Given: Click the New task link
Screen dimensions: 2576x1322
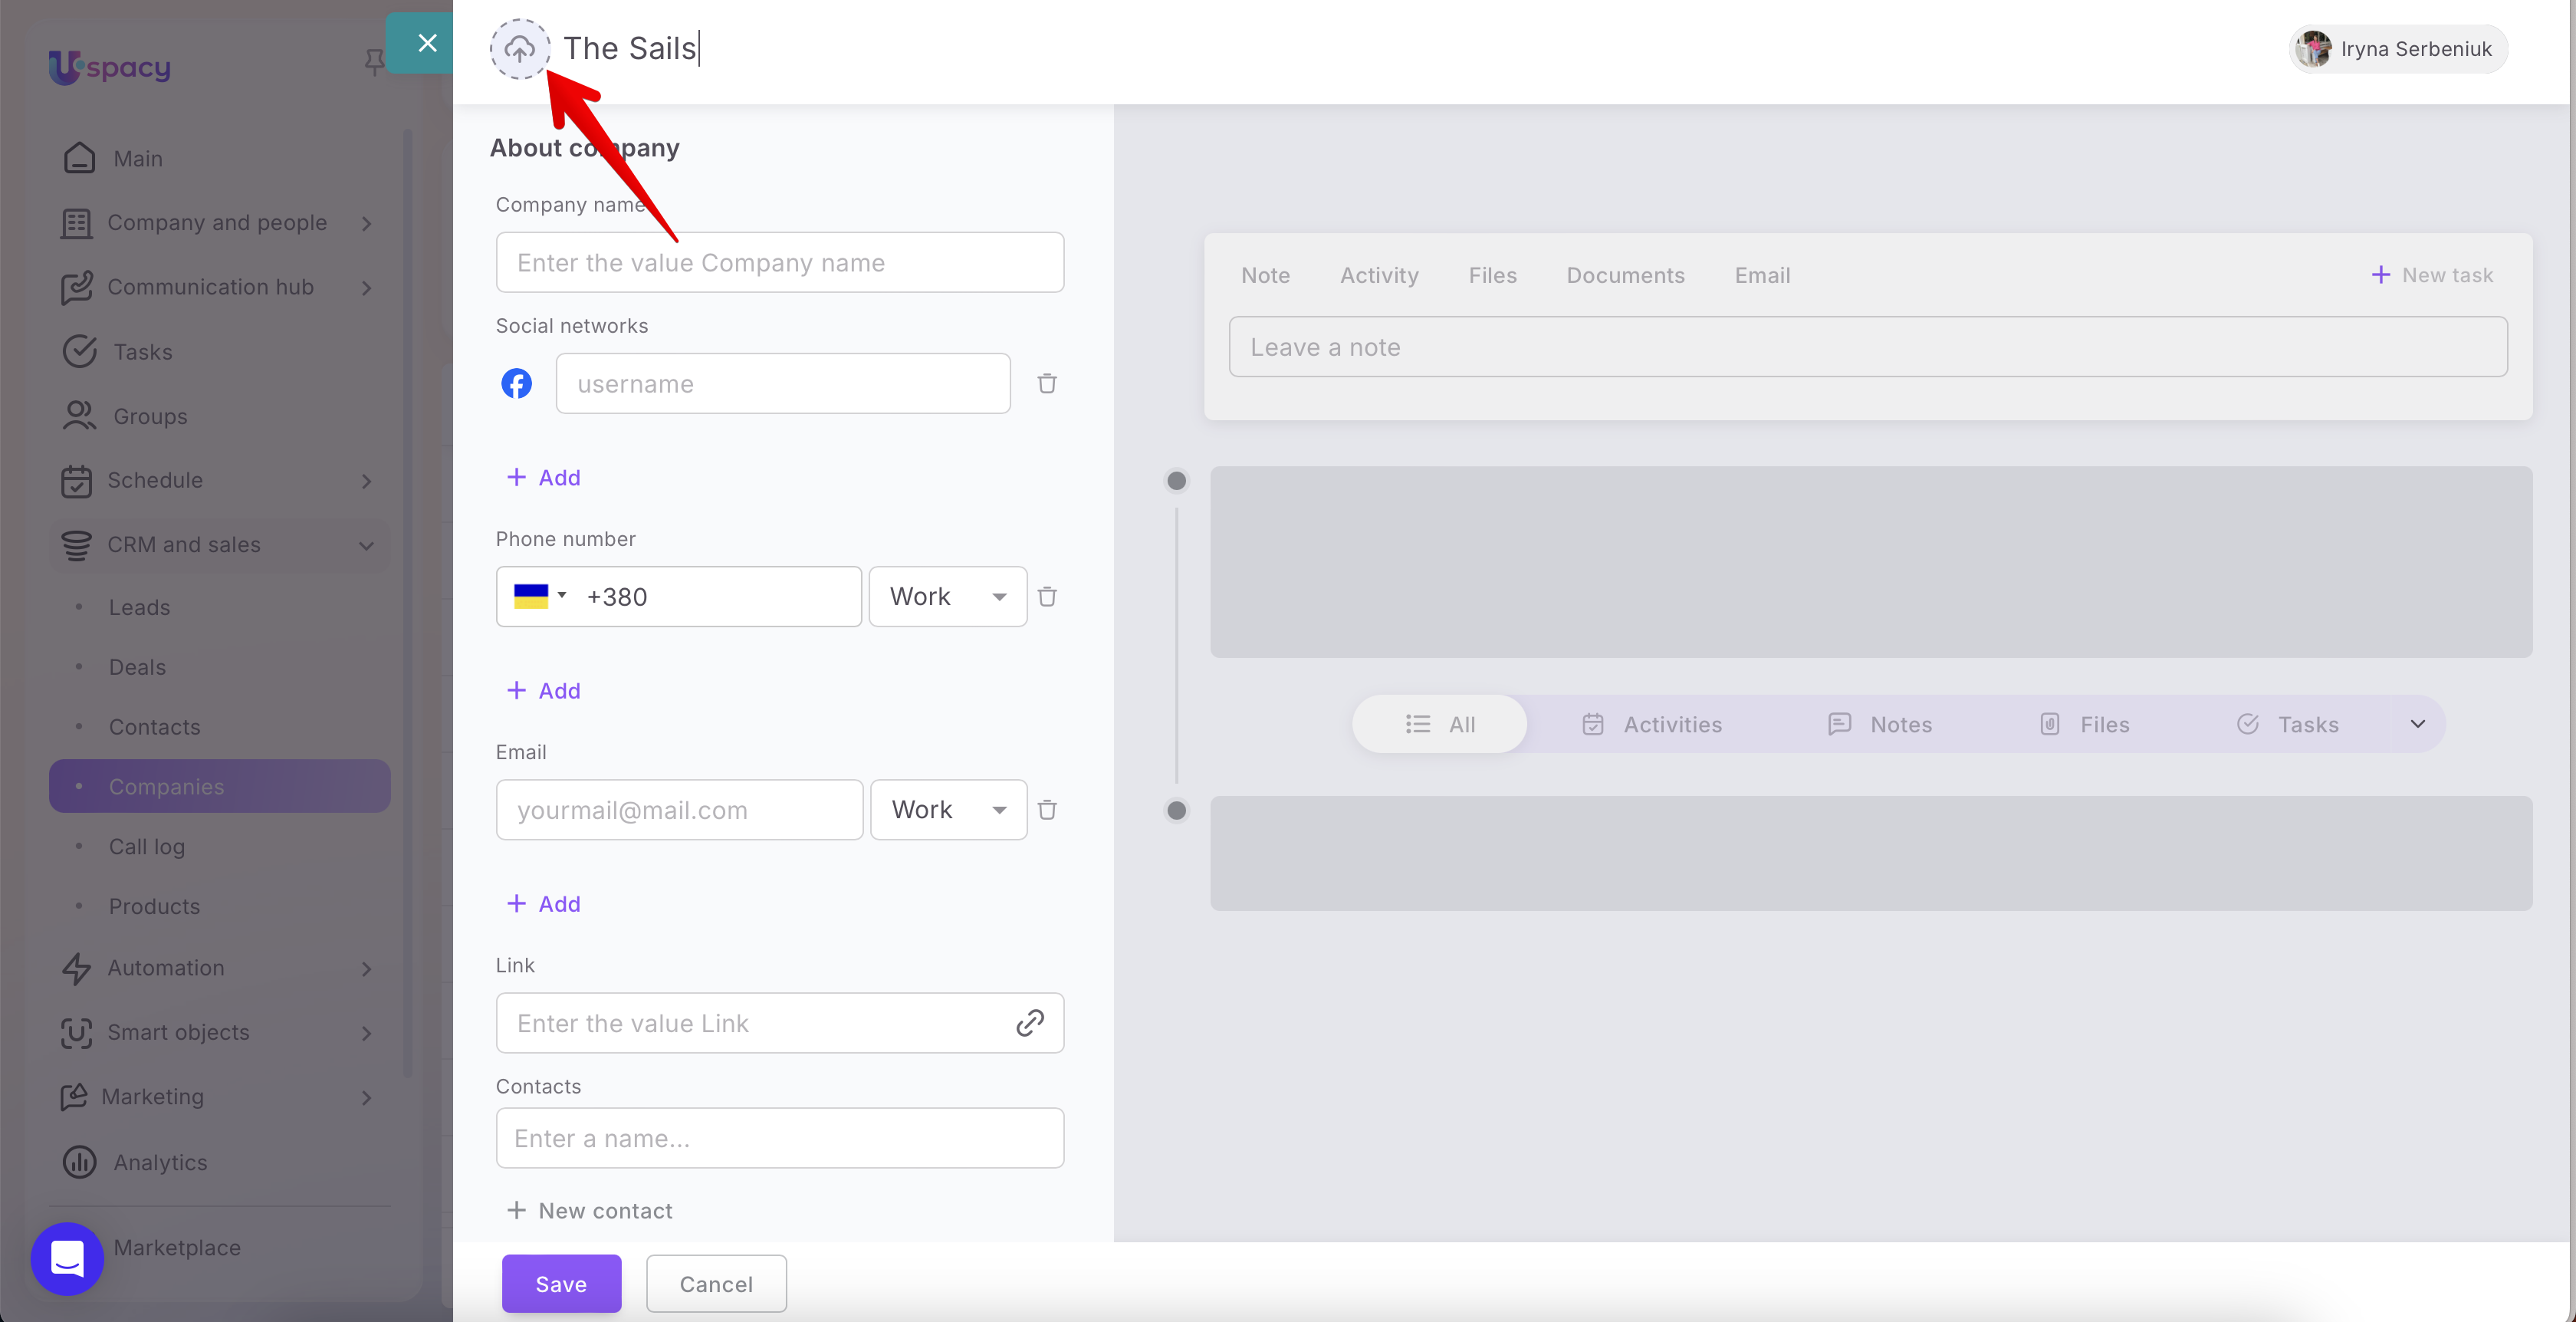Looking at the screenshot, I should 2432,275.
